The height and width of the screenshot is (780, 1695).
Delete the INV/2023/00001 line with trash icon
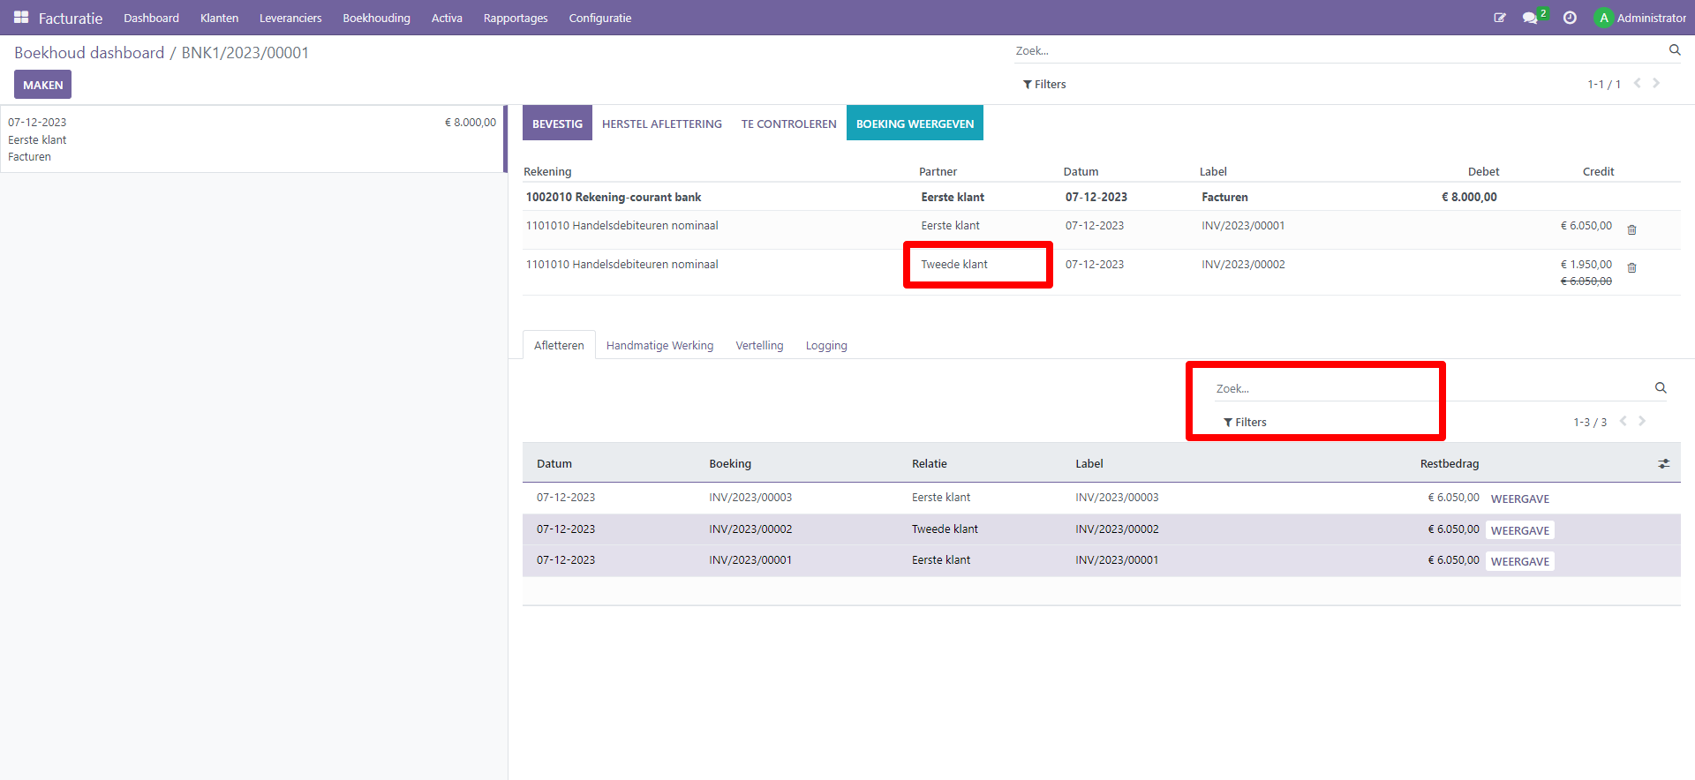[1631, 229]
